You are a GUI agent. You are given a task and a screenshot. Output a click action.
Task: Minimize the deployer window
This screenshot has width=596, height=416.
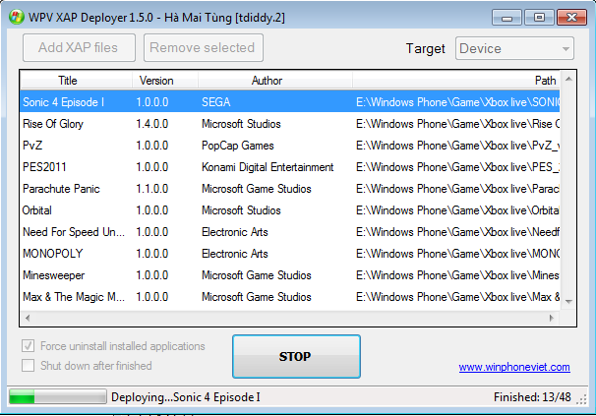[x=506, y=17]
